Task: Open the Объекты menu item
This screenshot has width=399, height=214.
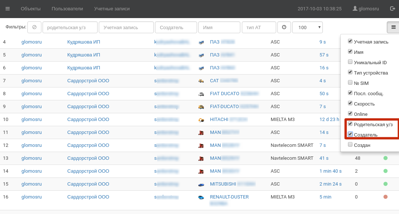Action: [31, 8]
